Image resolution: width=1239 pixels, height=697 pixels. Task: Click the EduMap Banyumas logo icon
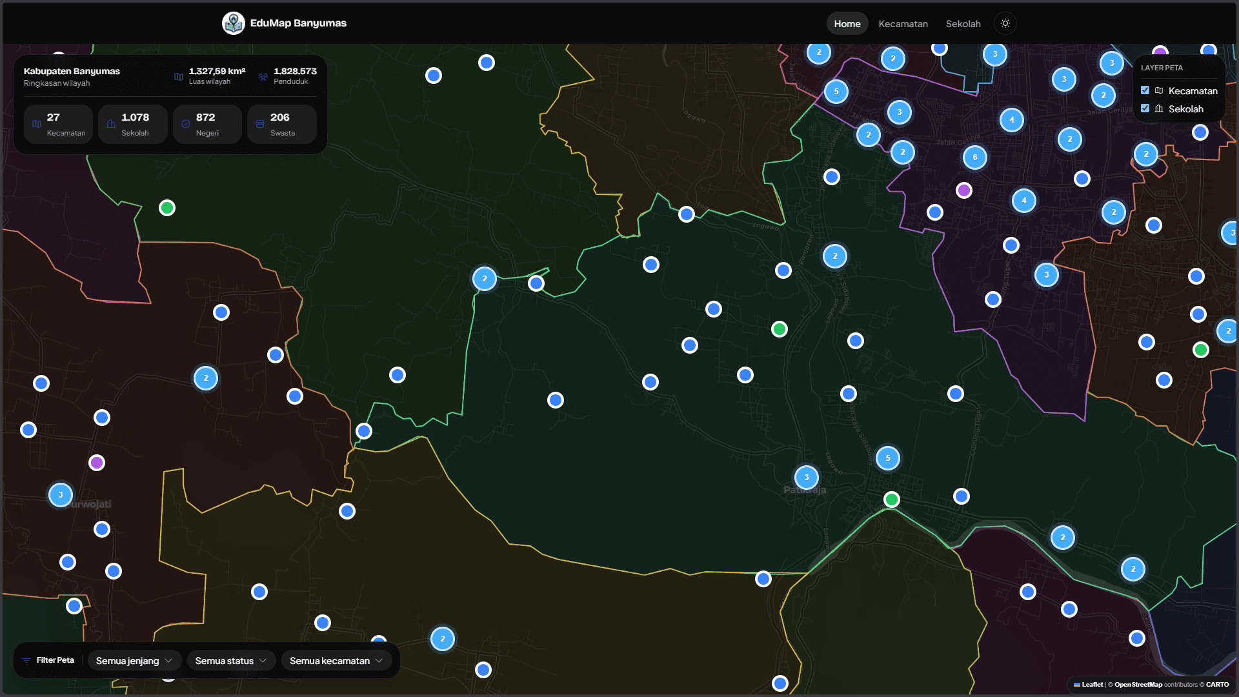tap(233, 23)
